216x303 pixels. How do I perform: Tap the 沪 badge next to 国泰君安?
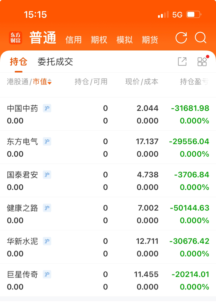[47, 175]
